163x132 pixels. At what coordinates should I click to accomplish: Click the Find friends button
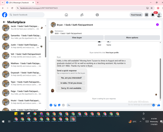click(136, 15)
